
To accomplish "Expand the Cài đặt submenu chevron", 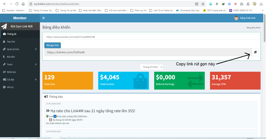I will point(36,79).
